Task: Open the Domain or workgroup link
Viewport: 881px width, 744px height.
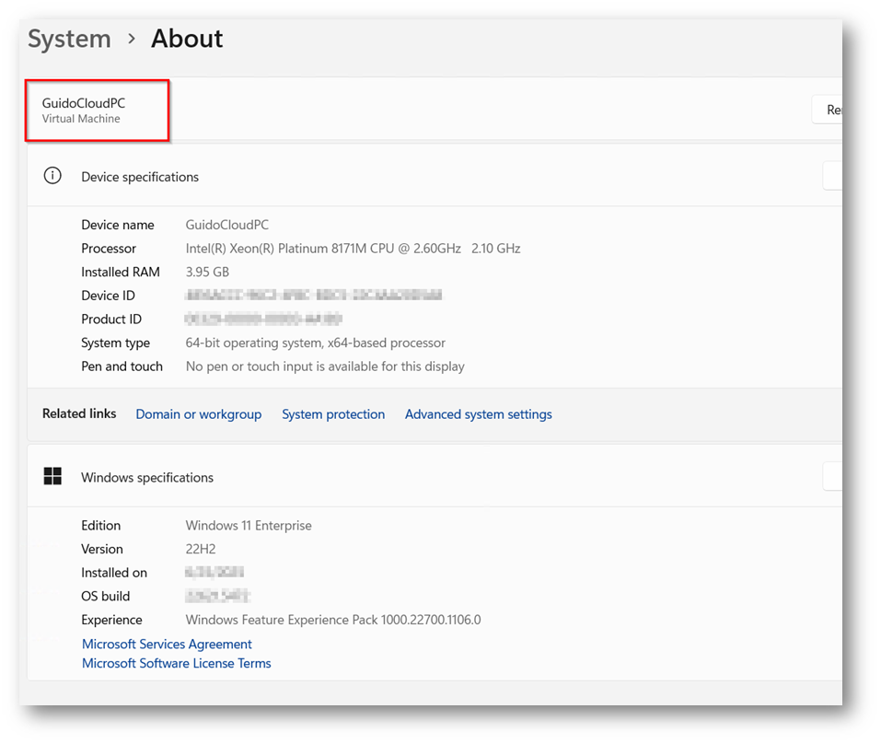Action: pyautogui.click(x=199, y=414)
